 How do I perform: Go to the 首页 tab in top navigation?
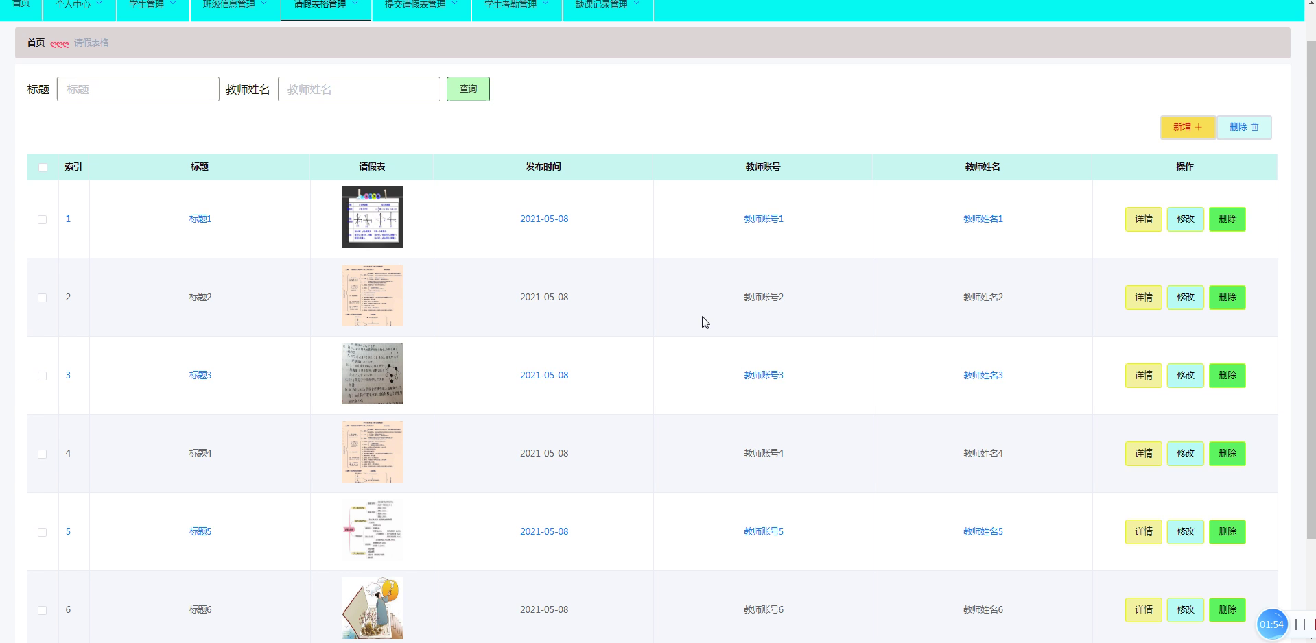(21, 5)
